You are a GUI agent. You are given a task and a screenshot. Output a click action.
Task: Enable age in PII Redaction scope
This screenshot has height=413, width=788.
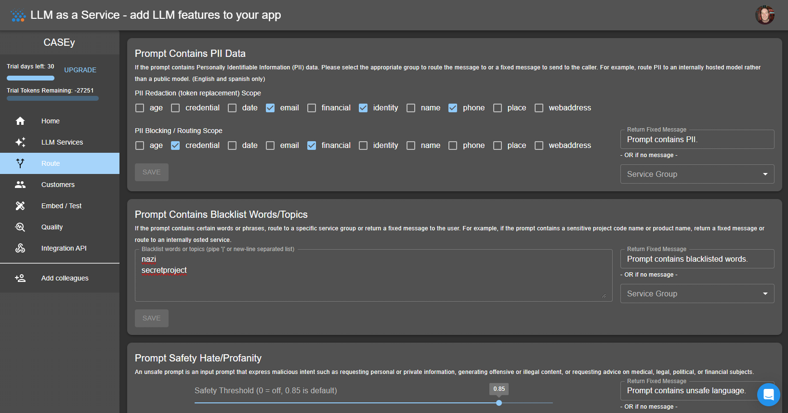[140, 108]
